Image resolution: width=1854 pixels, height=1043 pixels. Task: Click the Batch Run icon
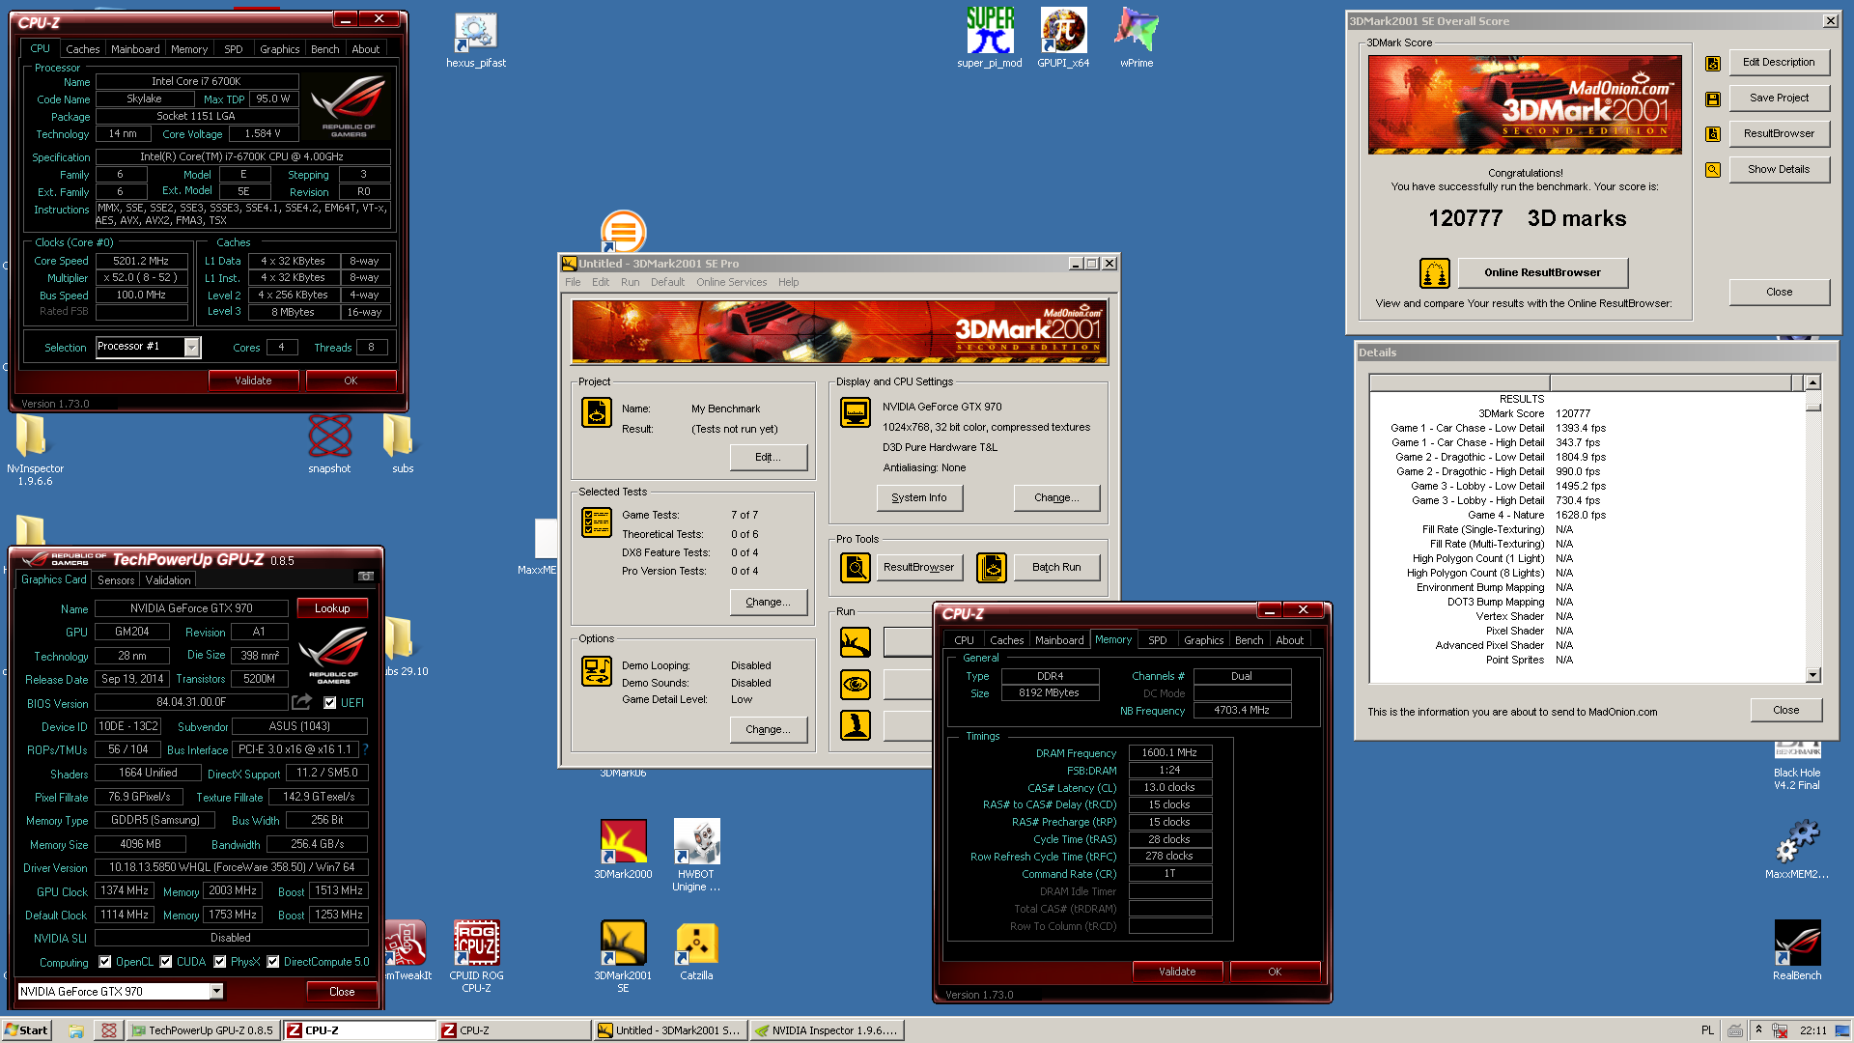click(x=992, y=568)
